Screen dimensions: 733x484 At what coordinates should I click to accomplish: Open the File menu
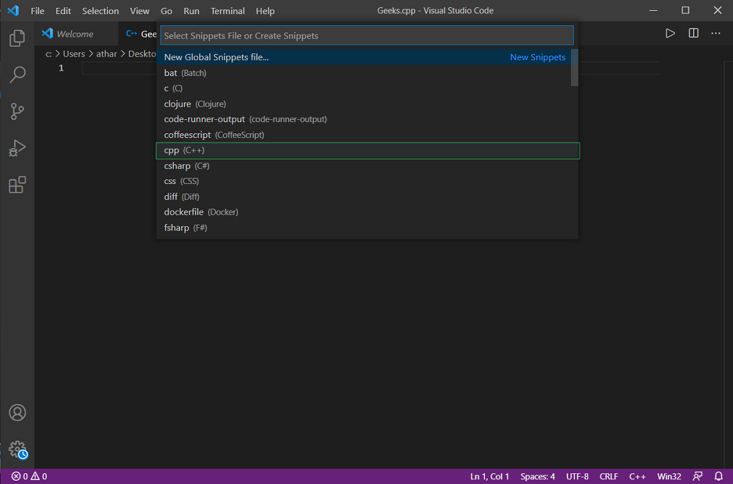pyautogui.click(x=37, y=11)
